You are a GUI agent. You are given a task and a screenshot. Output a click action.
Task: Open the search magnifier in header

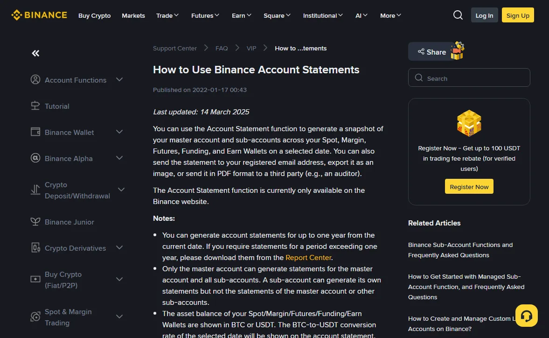[458, 15]
